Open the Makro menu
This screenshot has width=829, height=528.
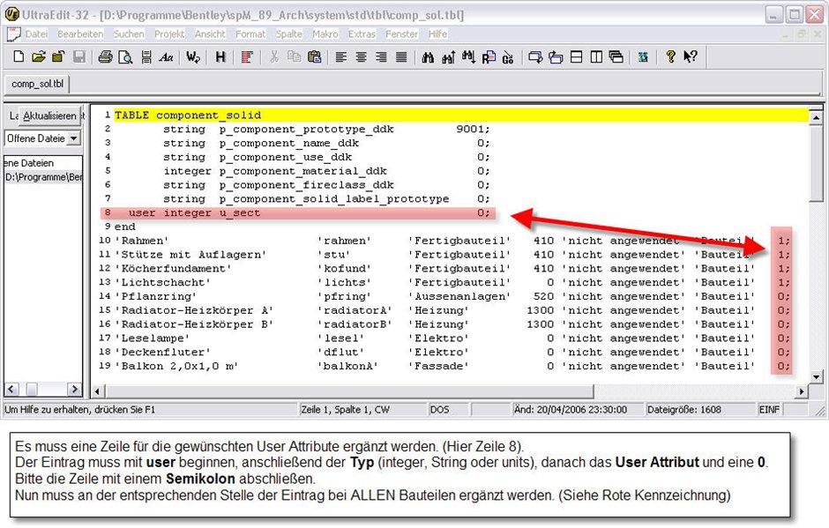click(x=325, y=33)
